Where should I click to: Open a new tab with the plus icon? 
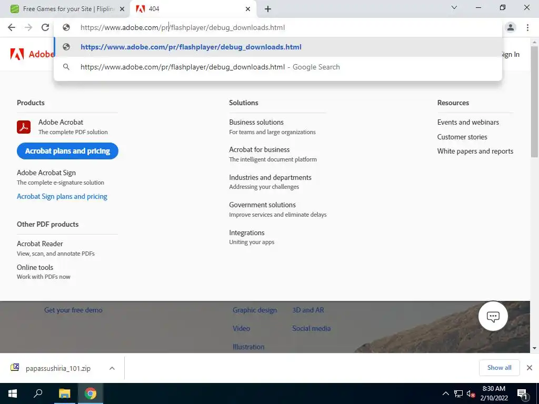(268, 9)
